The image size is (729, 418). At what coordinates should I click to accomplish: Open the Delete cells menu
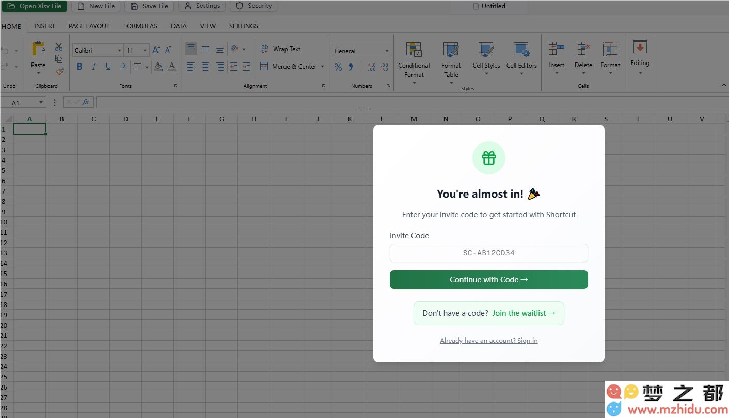point(583,58)
